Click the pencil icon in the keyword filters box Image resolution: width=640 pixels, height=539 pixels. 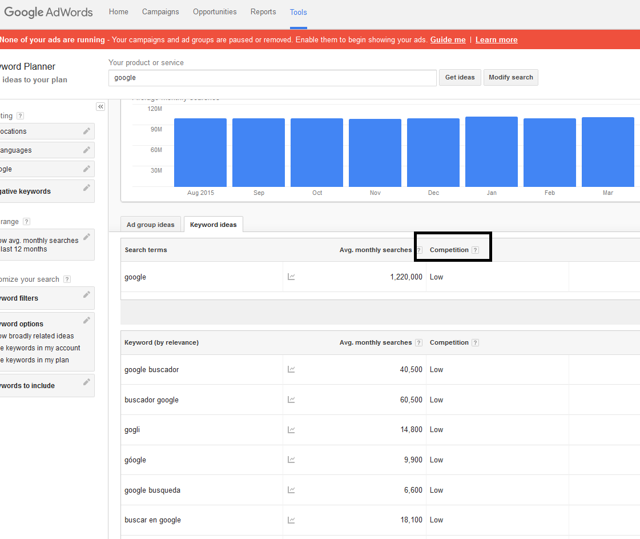pyautogui.click(x=87, y=294)
